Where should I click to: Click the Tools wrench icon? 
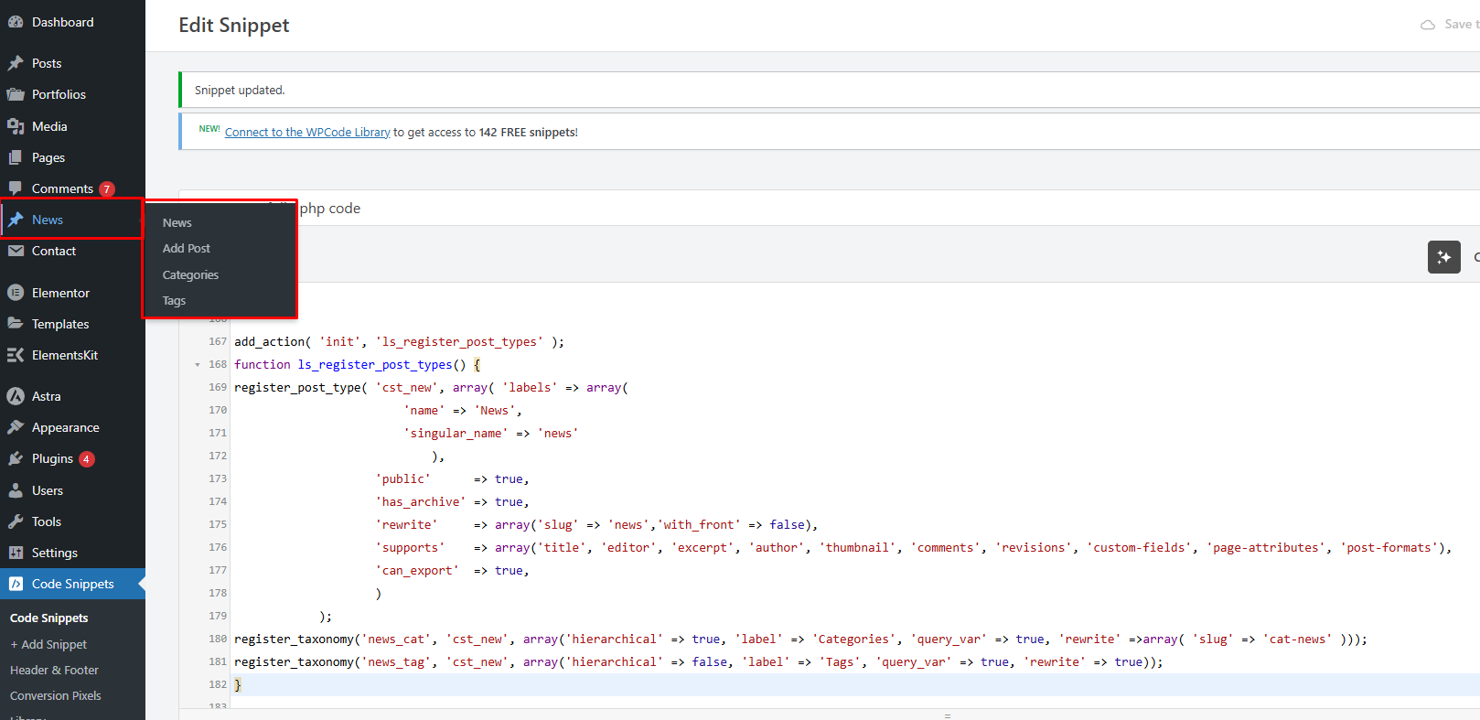click(x=16, y=521)
